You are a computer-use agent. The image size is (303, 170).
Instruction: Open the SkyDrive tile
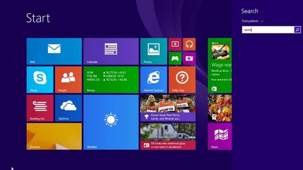coord(68,108)
